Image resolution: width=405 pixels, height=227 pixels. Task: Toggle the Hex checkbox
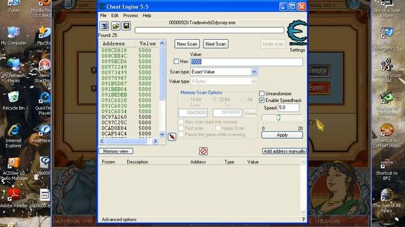[x=177, y=61]
